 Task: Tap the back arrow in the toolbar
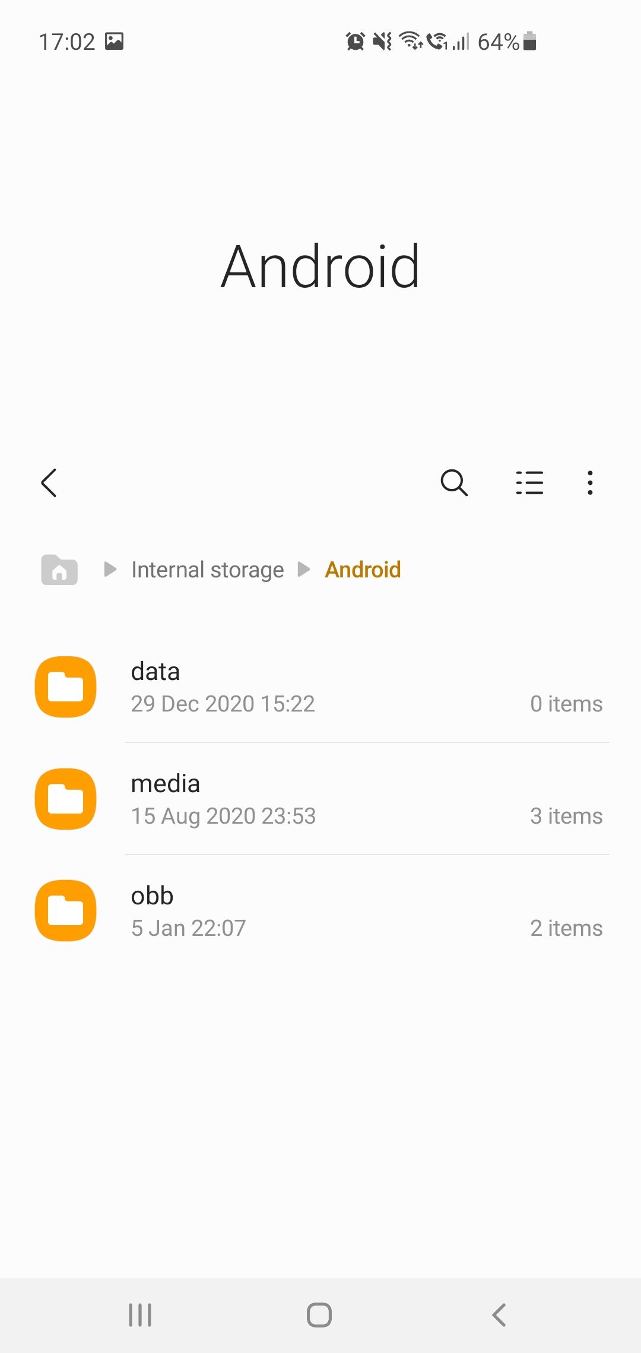pos(49,482)
